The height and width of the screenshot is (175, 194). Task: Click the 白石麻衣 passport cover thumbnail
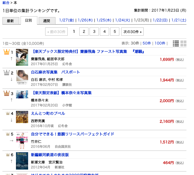click(x=22, y=77)
